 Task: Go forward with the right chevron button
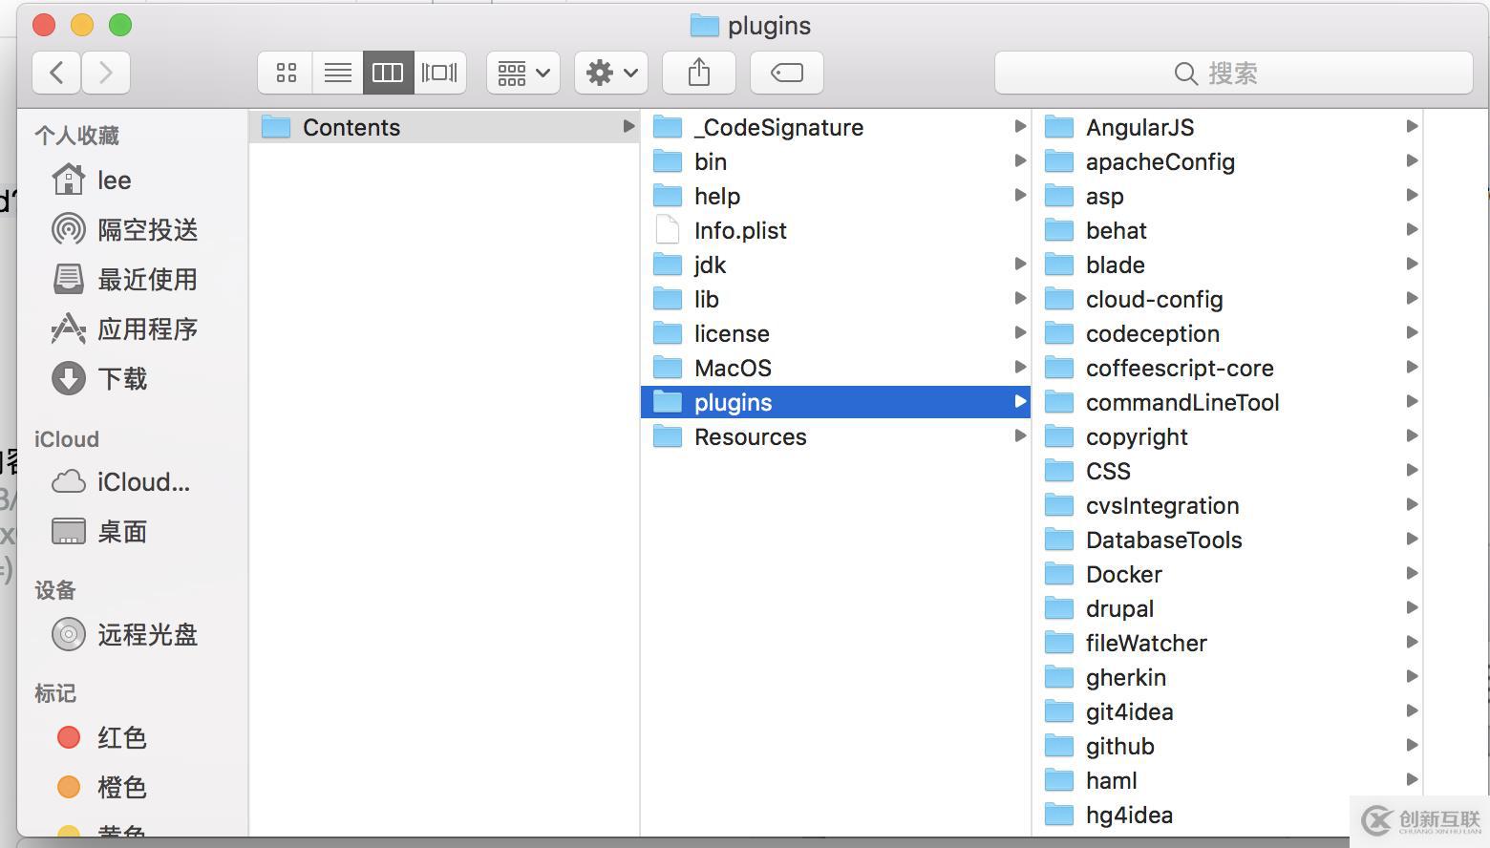pyautogui.click(x=106, y=73)
